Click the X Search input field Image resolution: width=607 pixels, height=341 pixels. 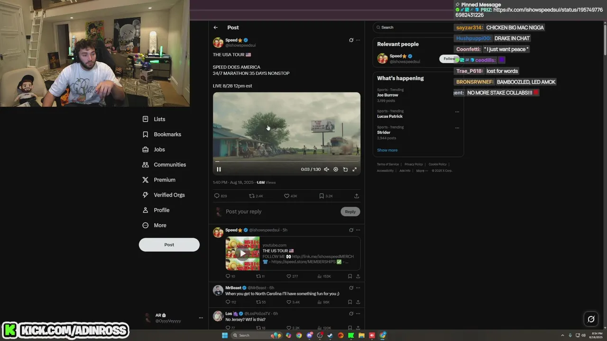pyautogui.click(x=417, y=27)
